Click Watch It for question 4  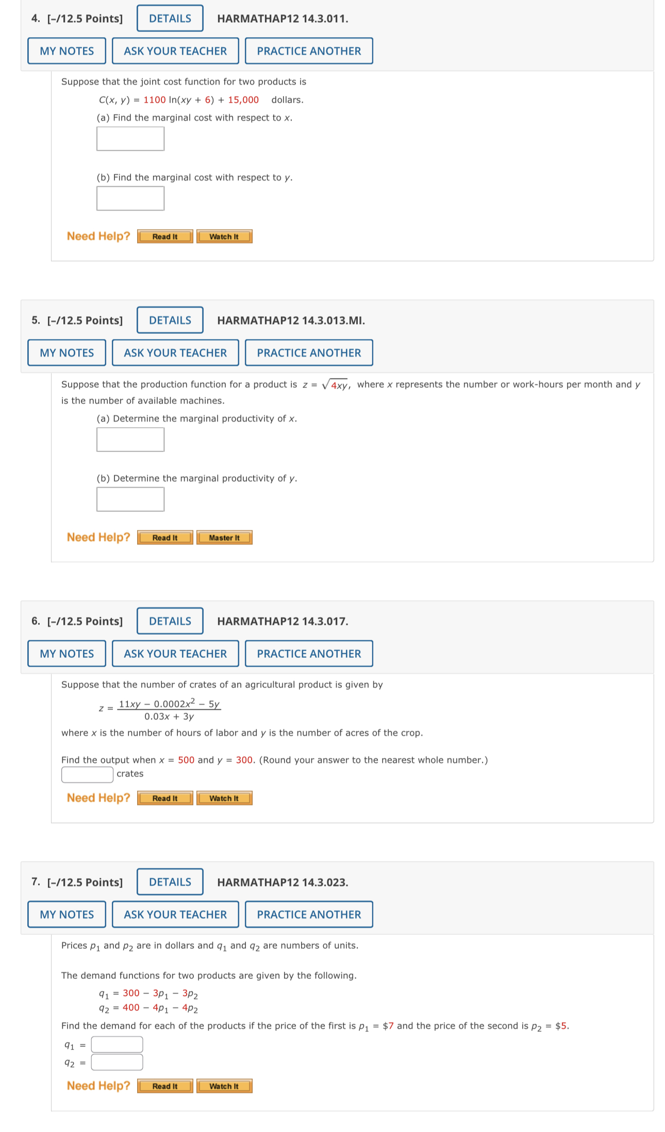coord(224,236)
